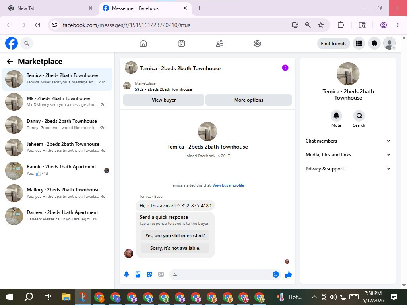Record a voice clip with microphone
This screenshot has height=305, width=407.
tap(126, 274)
